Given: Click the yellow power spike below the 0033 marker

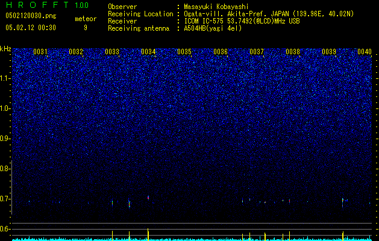Looking at the screenshot, I should (x=113, y=236).
